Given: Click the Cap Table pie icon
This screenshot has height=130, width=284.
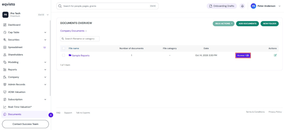Looking at the screenshot, I should [5, 32].
